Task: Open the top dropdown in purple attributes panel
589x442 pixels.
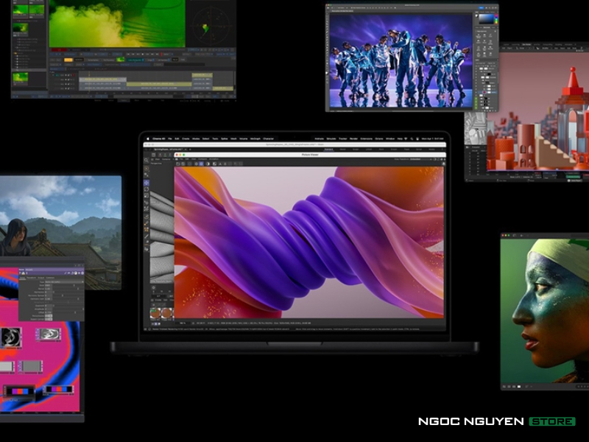Action: point(63,282)
